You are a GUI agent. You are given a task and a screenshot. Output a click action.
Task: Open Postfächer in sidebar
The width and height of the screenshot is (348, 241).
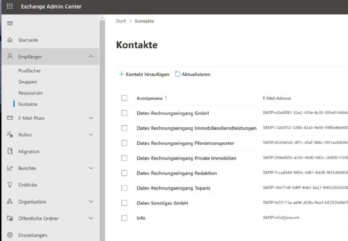coord(30,71)
